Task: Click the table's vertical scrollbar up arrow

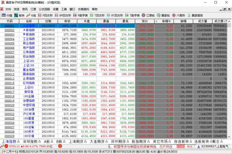Action: 229,22
